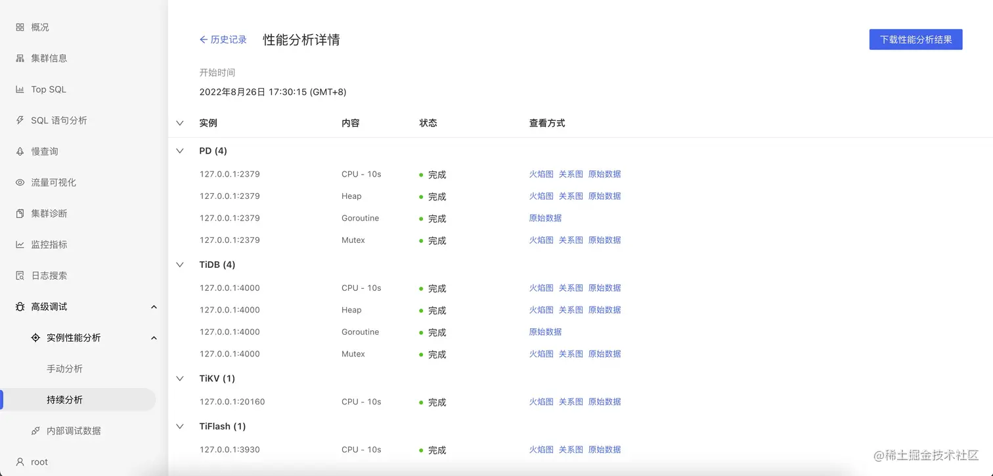Click the 日志搜索 file search icon
The width and height of the screenshot is (993, 476).
point(20,276)
